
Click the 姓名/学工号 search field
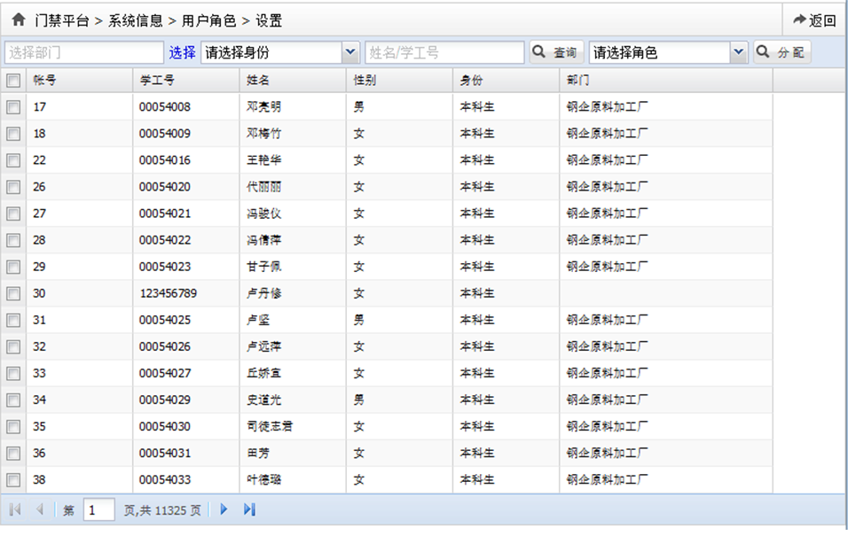[444, 53]
